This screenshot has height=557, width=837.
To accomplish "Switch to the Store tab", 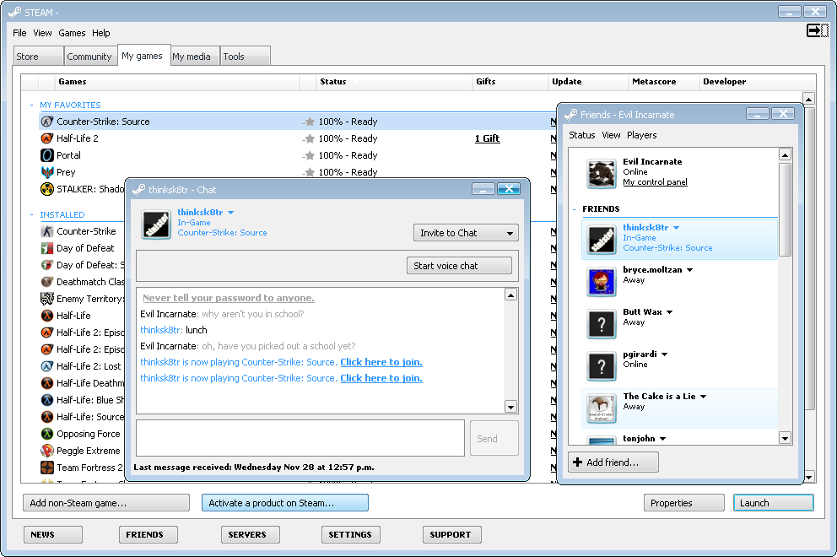I will pos(39,56).
